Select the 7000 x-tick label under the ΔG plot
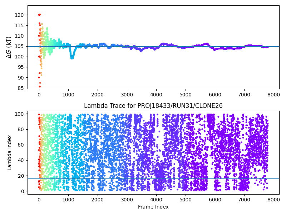 [245, 95]
